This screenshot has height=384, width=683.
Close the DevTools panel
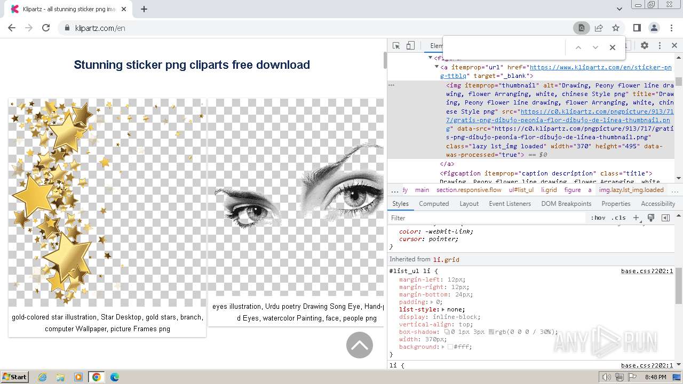tap(674, 46)
